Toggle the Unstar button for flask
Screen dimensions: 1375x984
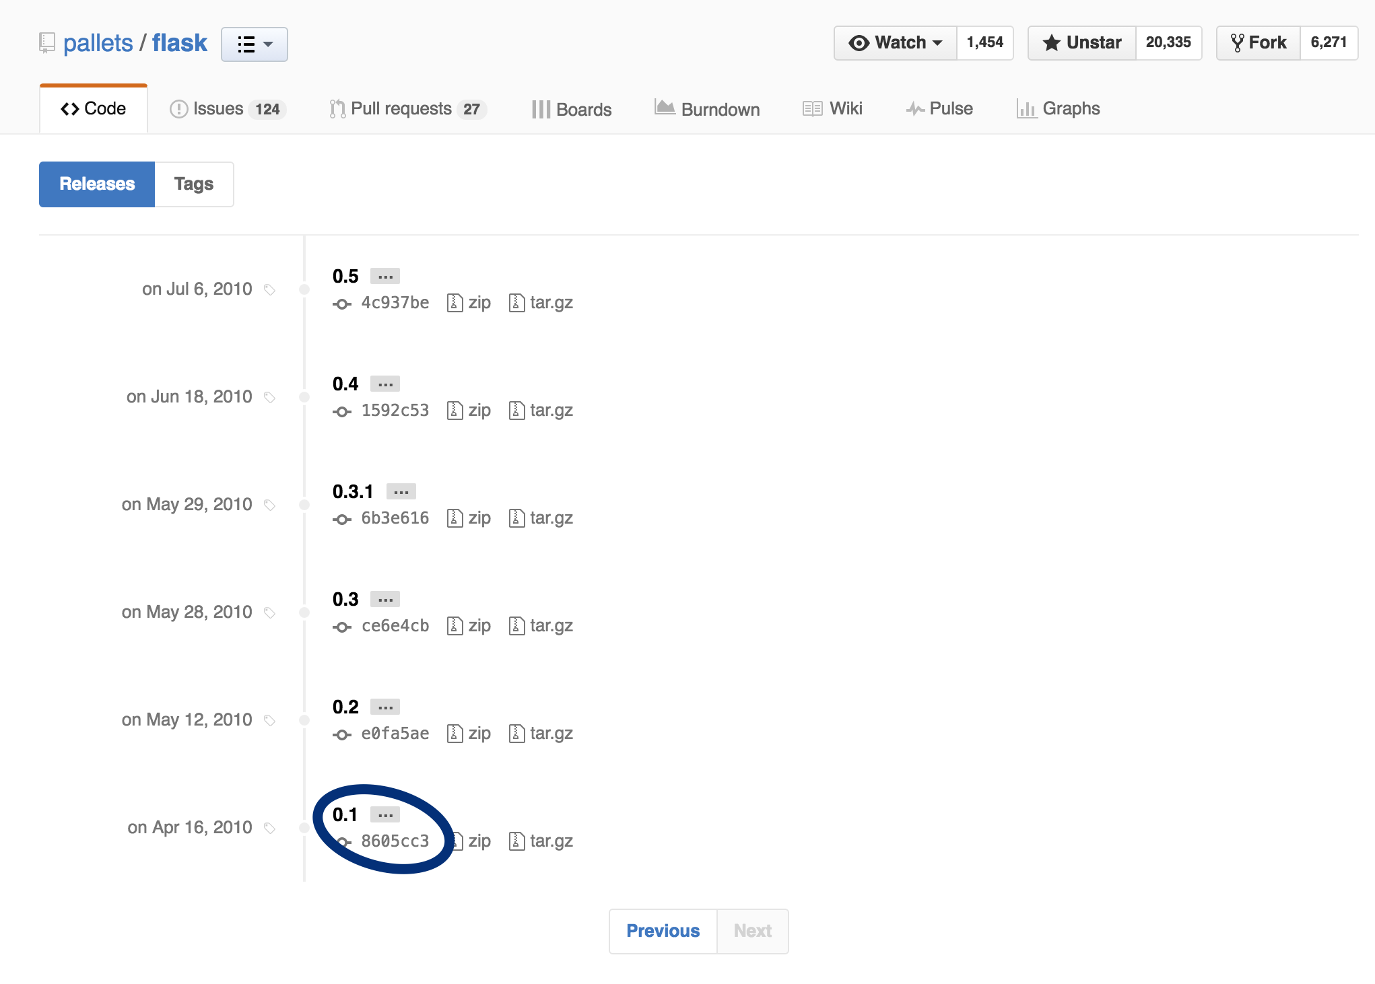[1081, 43]
